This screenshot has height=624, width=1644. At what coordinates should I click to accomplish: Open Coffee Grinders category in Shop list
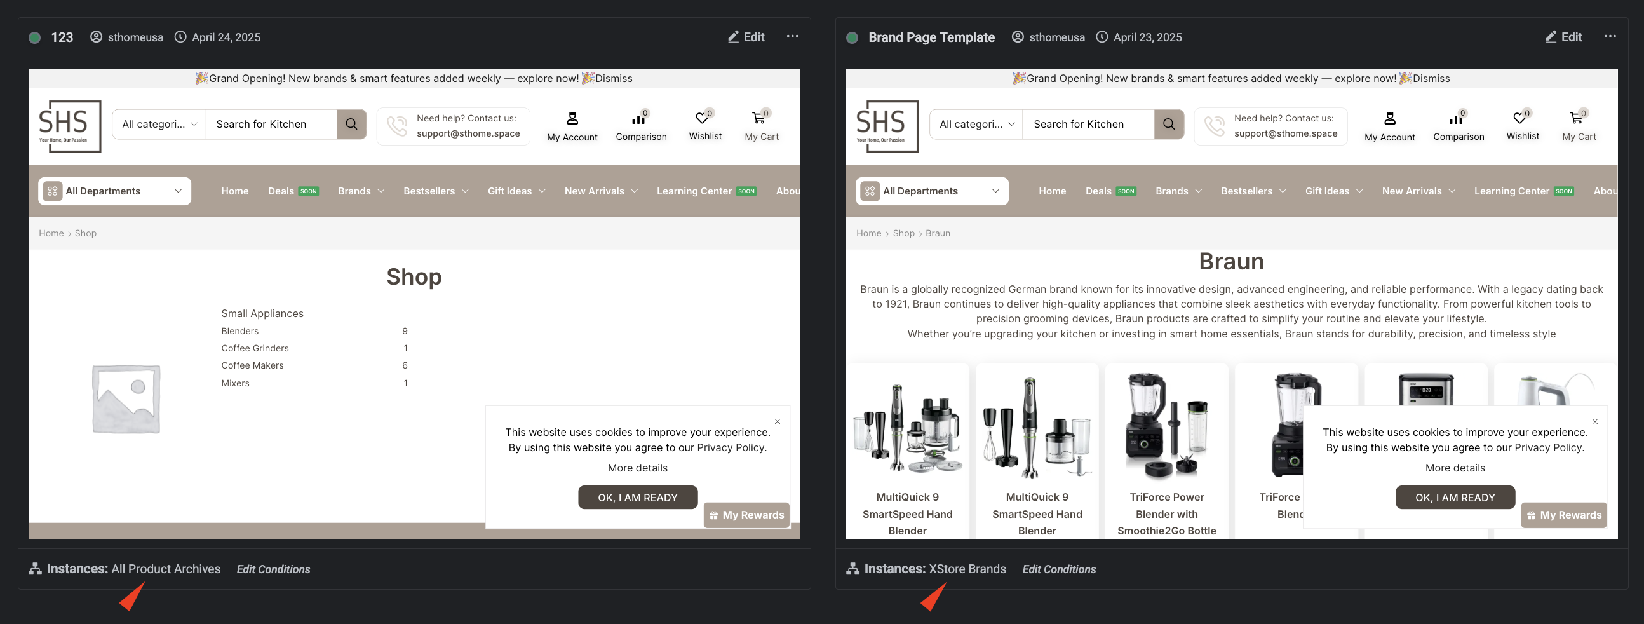(x=255, y=348)
